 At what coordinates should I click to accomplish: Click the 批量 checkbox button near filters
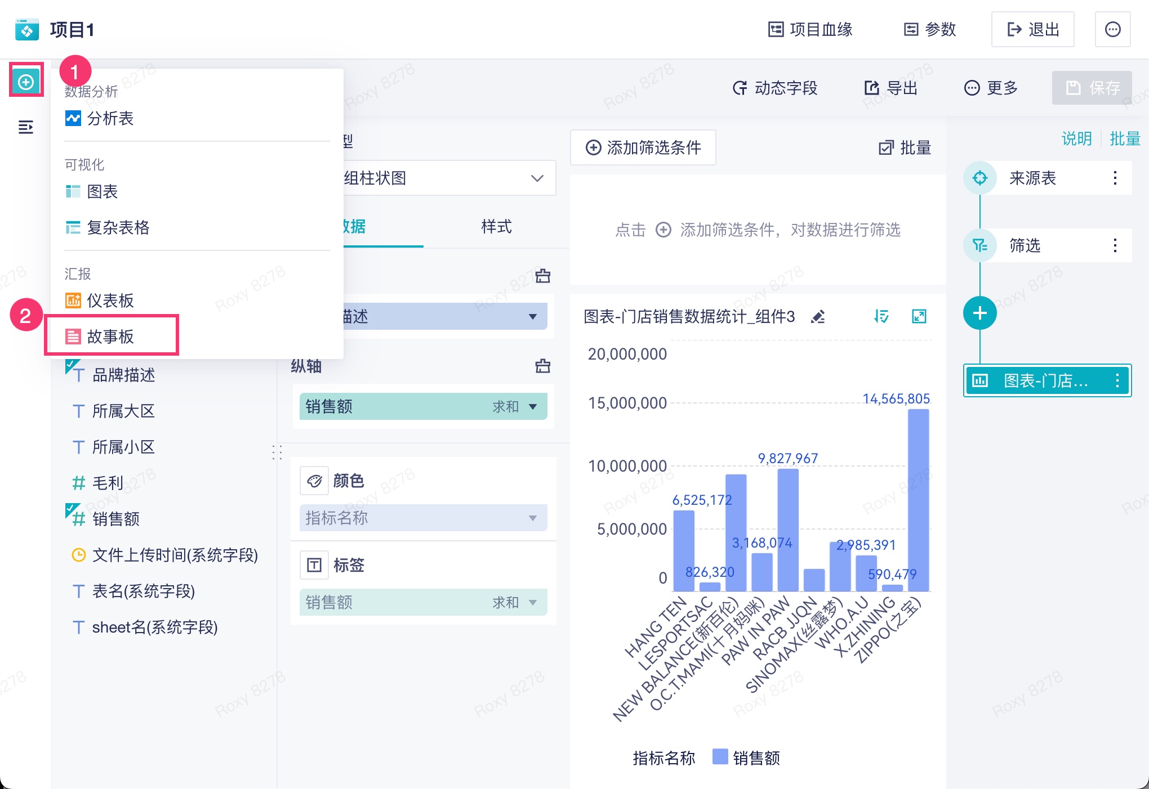click(905, 148)
